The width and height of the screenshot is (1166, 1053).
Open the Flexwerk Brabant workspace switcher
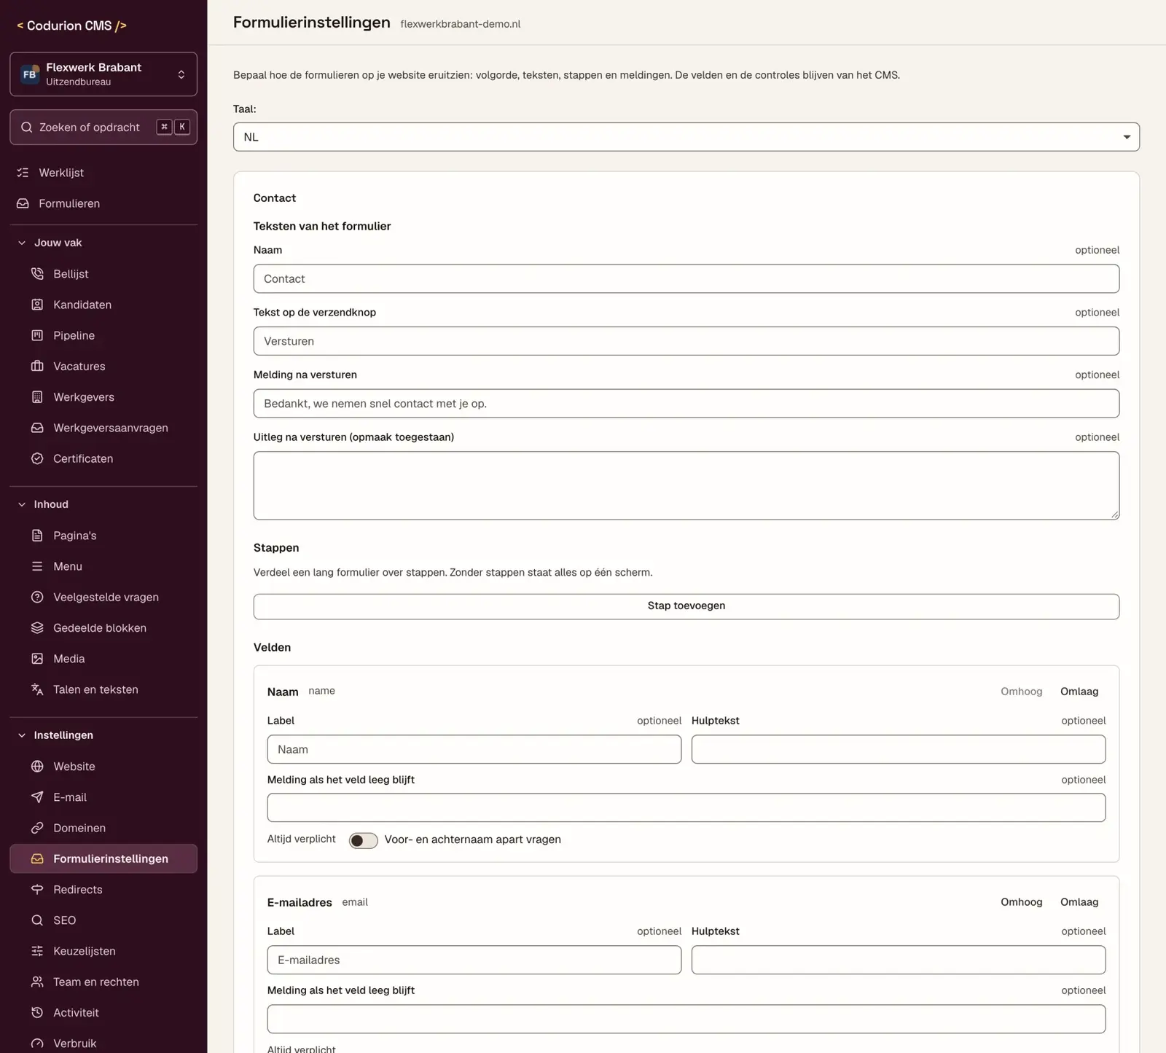(x=103, y=74)
